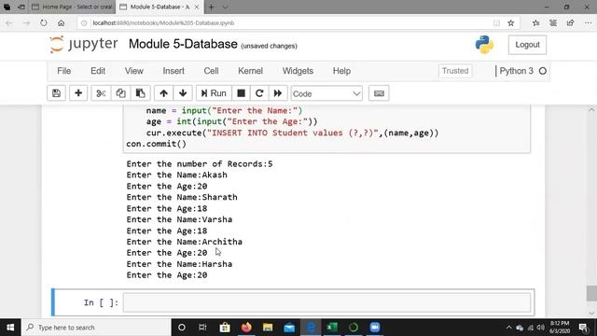597x336 pixels.
Task: Go to the browser home page
Action: pyautogui.click(x=61, y=22)
